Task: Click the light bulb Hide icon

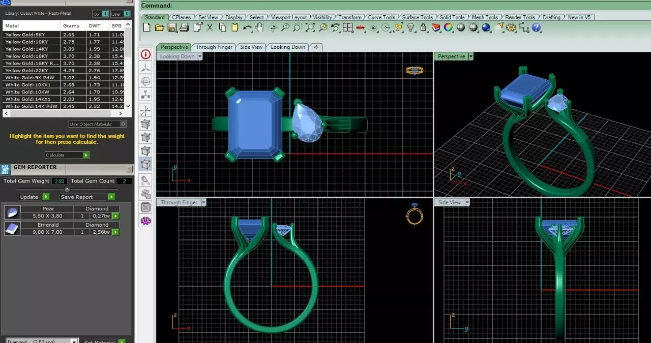Action: pyautogui.click(x=411, y=27)
